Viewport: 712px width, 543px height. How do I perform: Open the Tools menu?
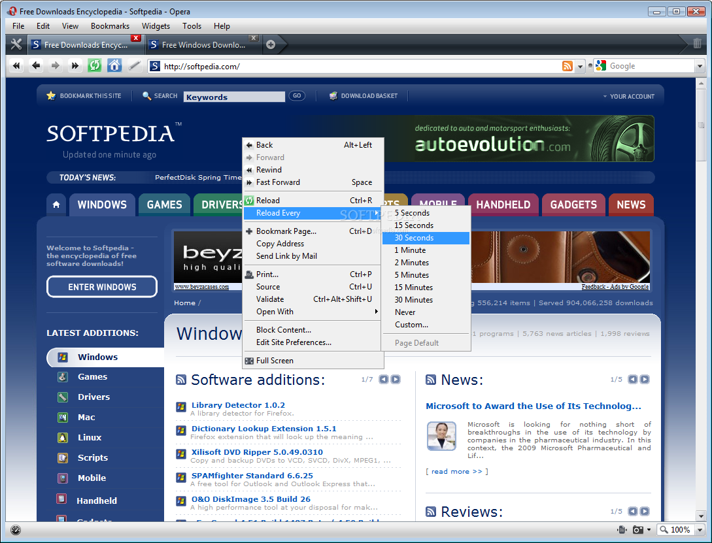pyautogui.click(x=192, y=26)
